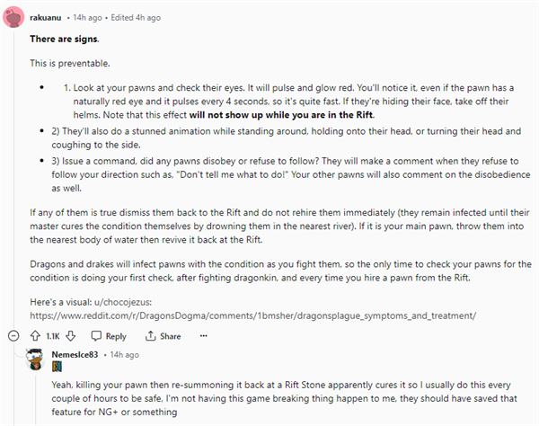Click the 14h ago timestamp on rakuanu's comment

click(88, 18)
